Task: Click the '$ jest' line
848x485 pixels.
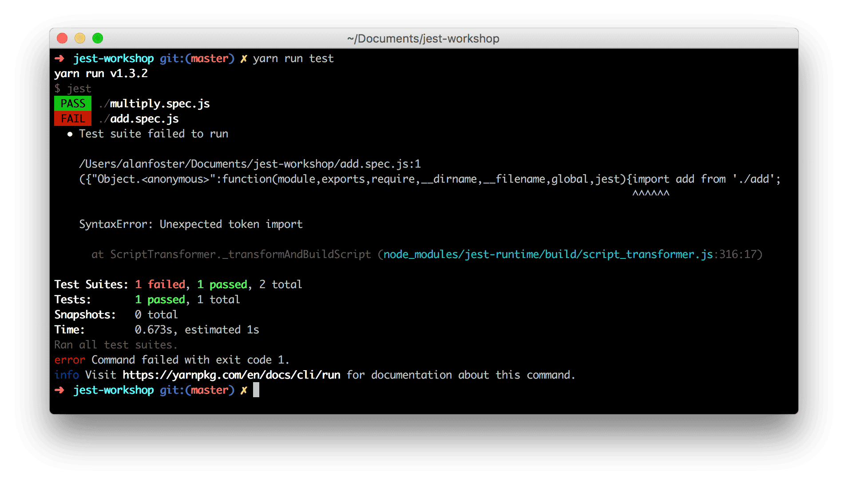Action: (x=73, y=89)
